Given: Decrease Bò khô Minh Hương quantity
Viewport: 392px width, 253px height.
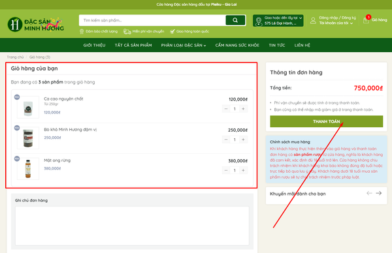Looking at the screenshot, I should coord(226,140).
